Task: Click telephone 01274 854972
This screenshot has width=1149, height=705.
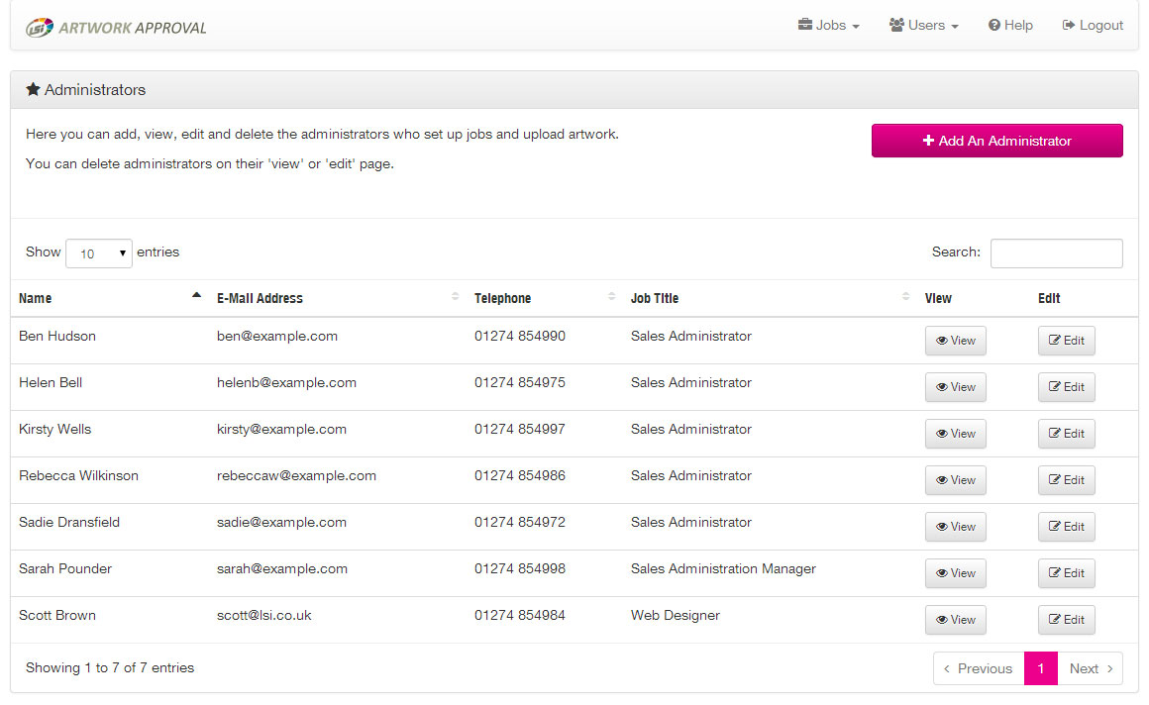Action: tap(520, 523)
